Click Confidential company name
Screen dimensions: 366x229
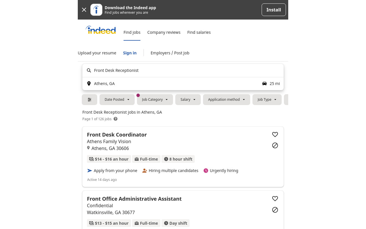[100, 206]
